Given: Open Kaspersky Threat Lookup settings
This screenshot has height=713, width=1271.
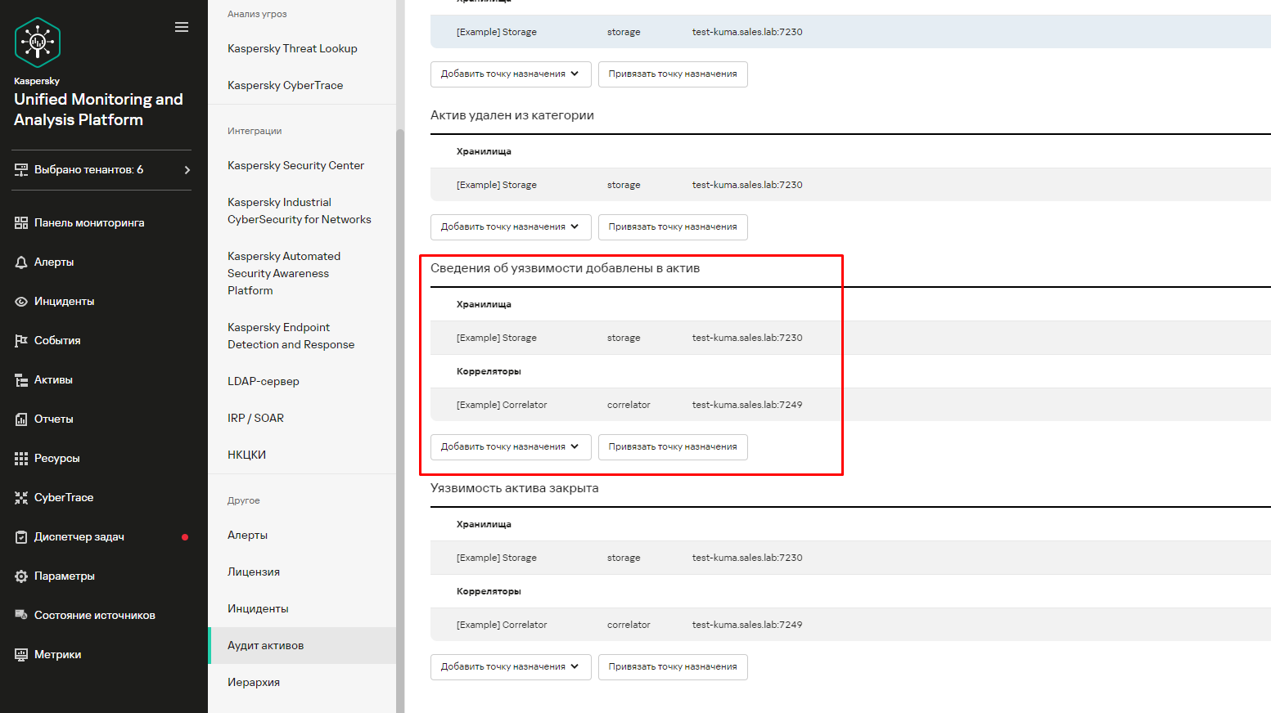Looking at the screenshot, I should [292, 48].
